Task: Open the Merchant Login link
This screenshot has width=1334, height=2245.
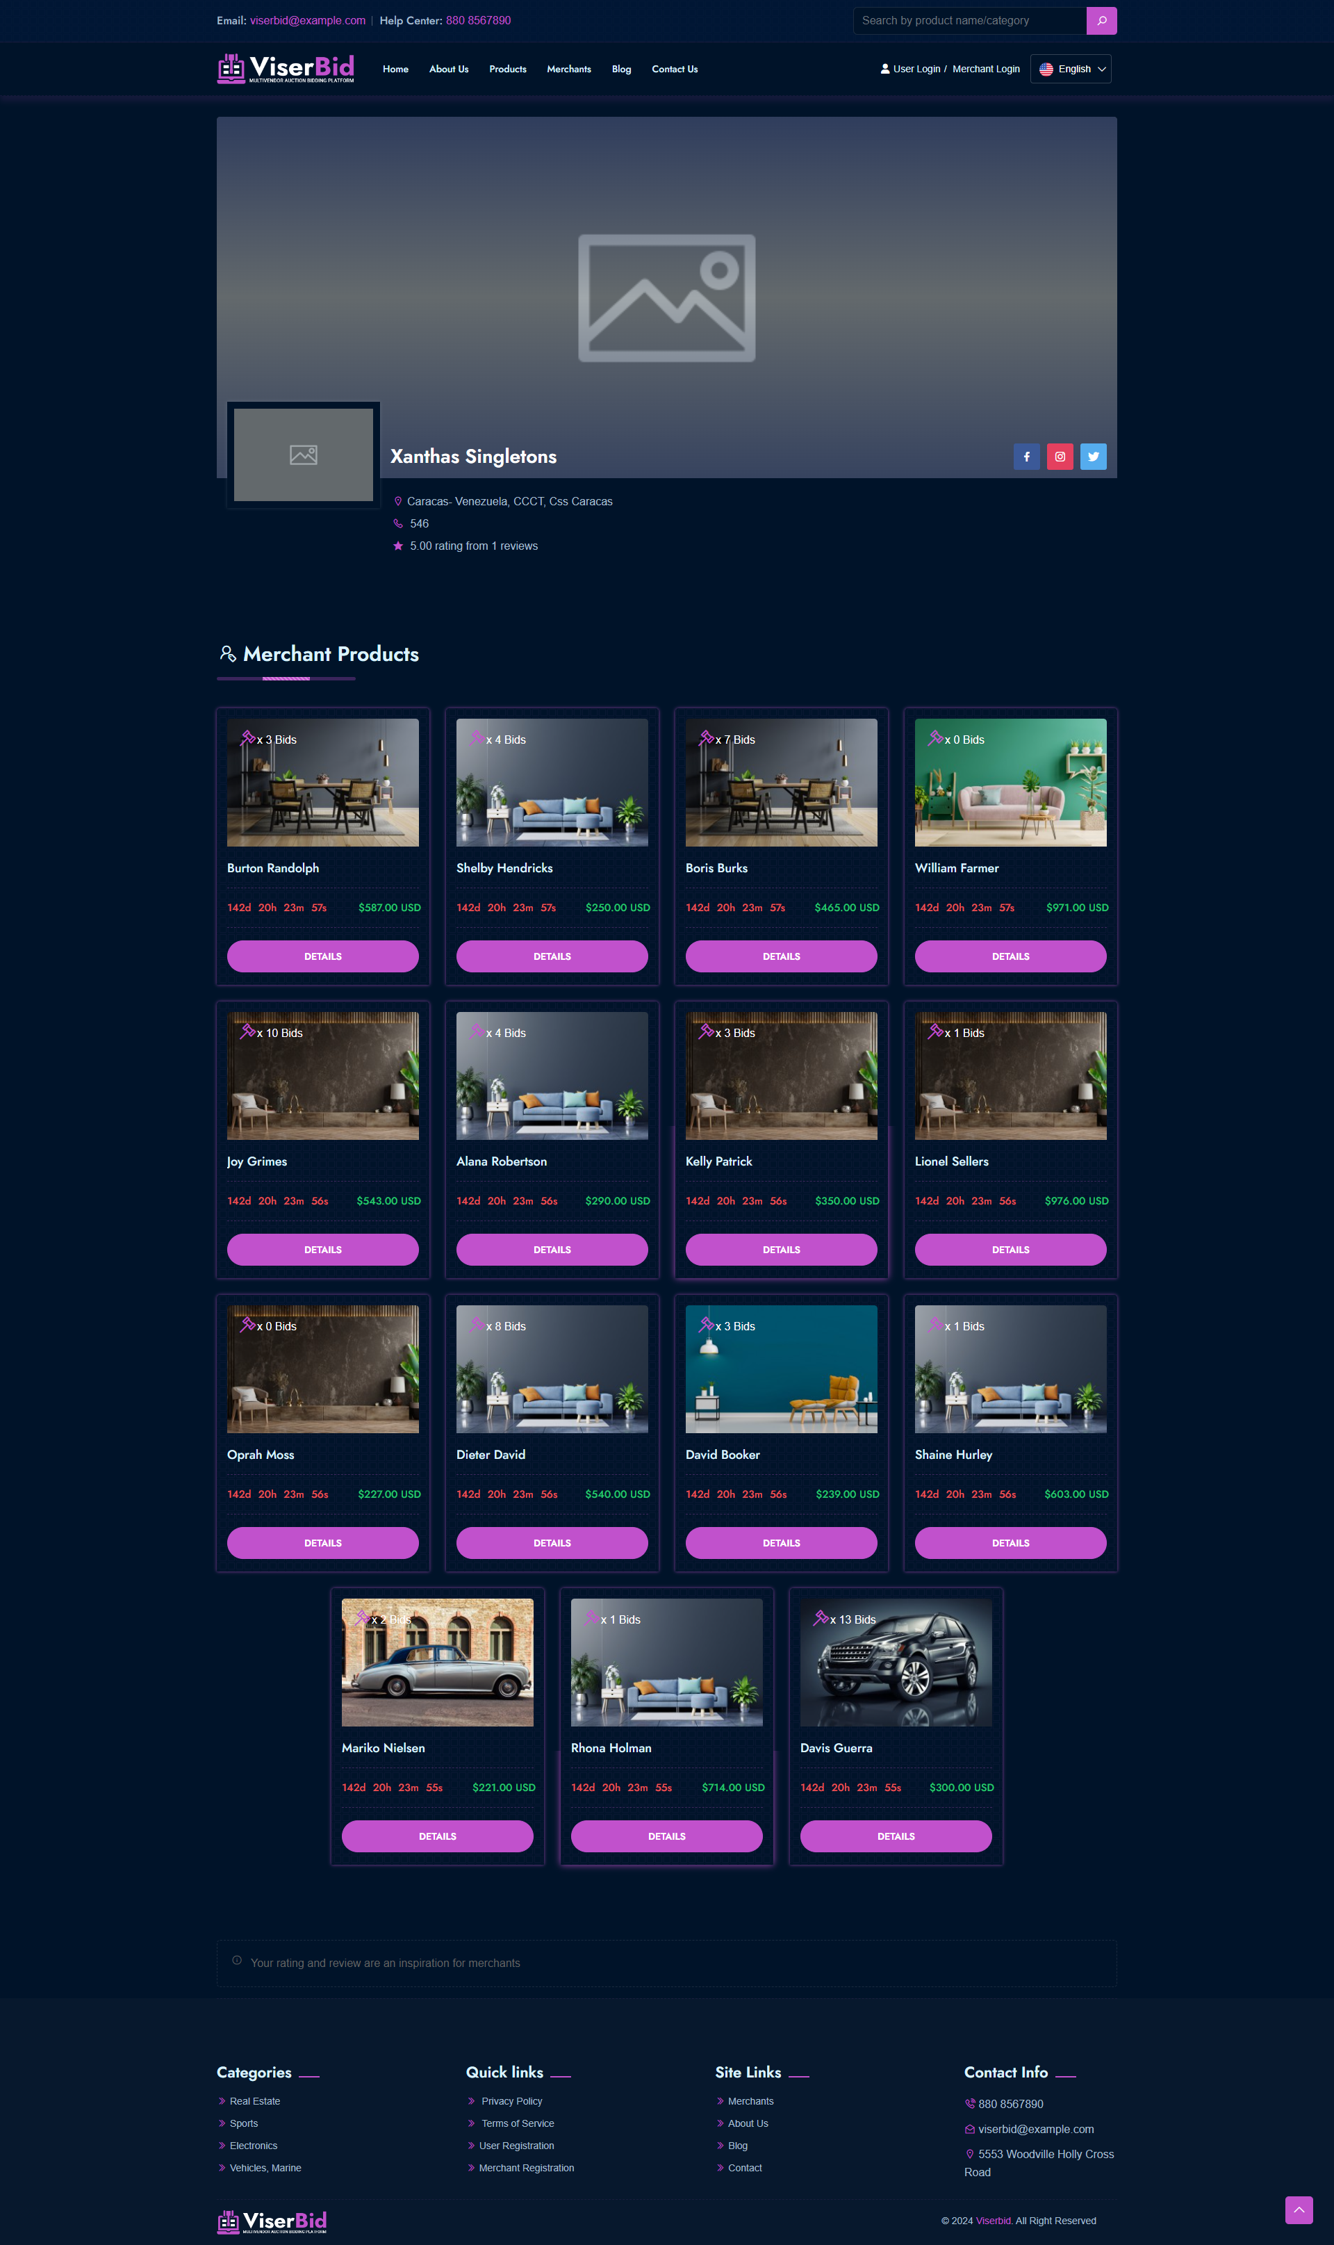Action: 985,70
